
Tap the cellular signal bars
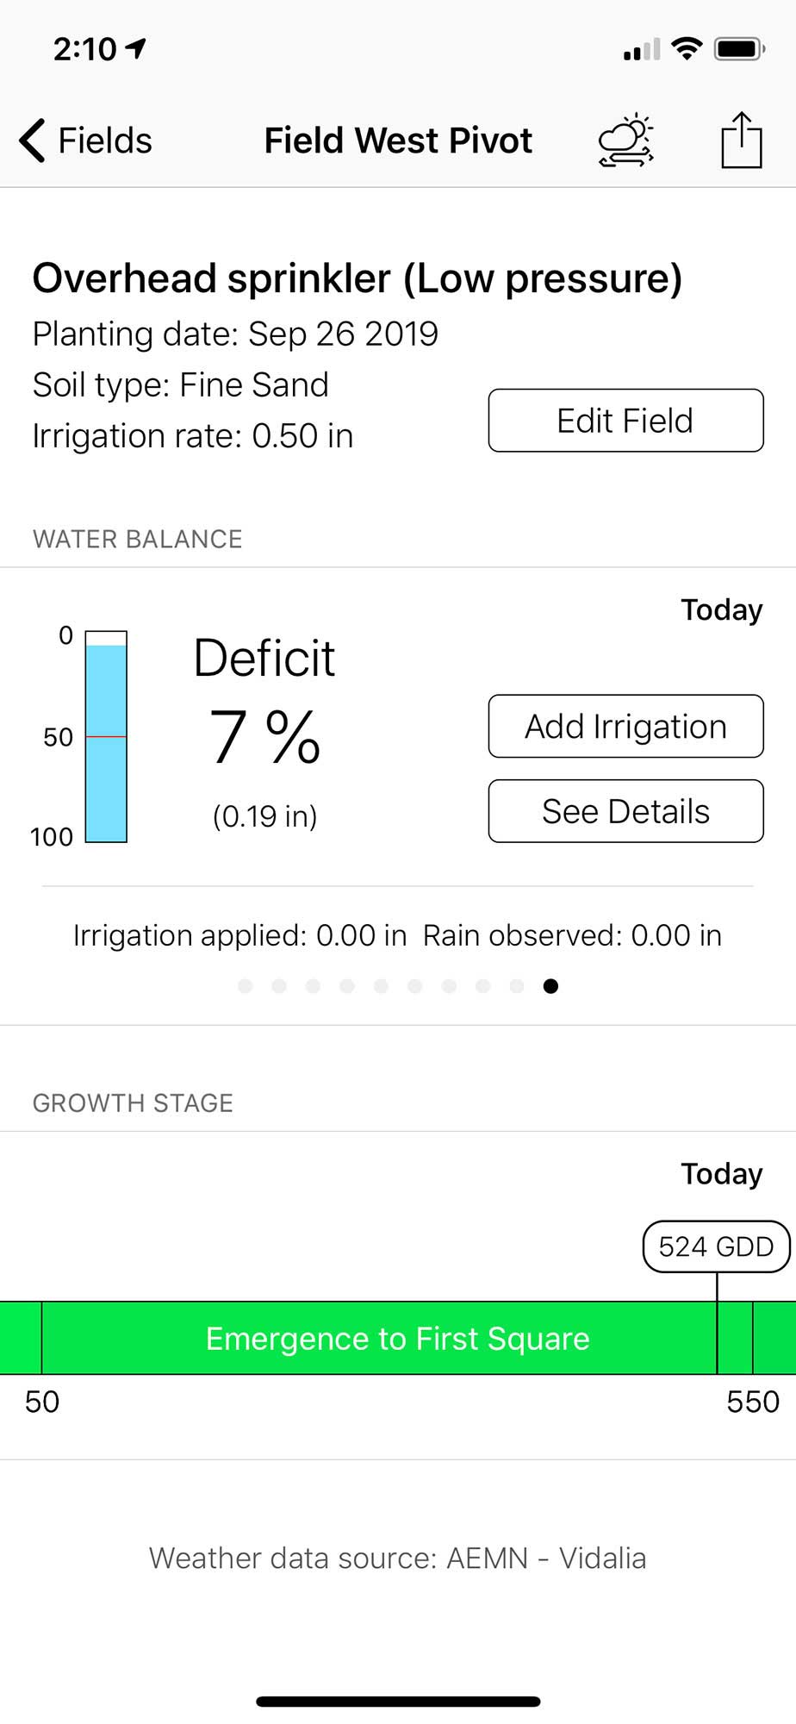coord(642,50)
